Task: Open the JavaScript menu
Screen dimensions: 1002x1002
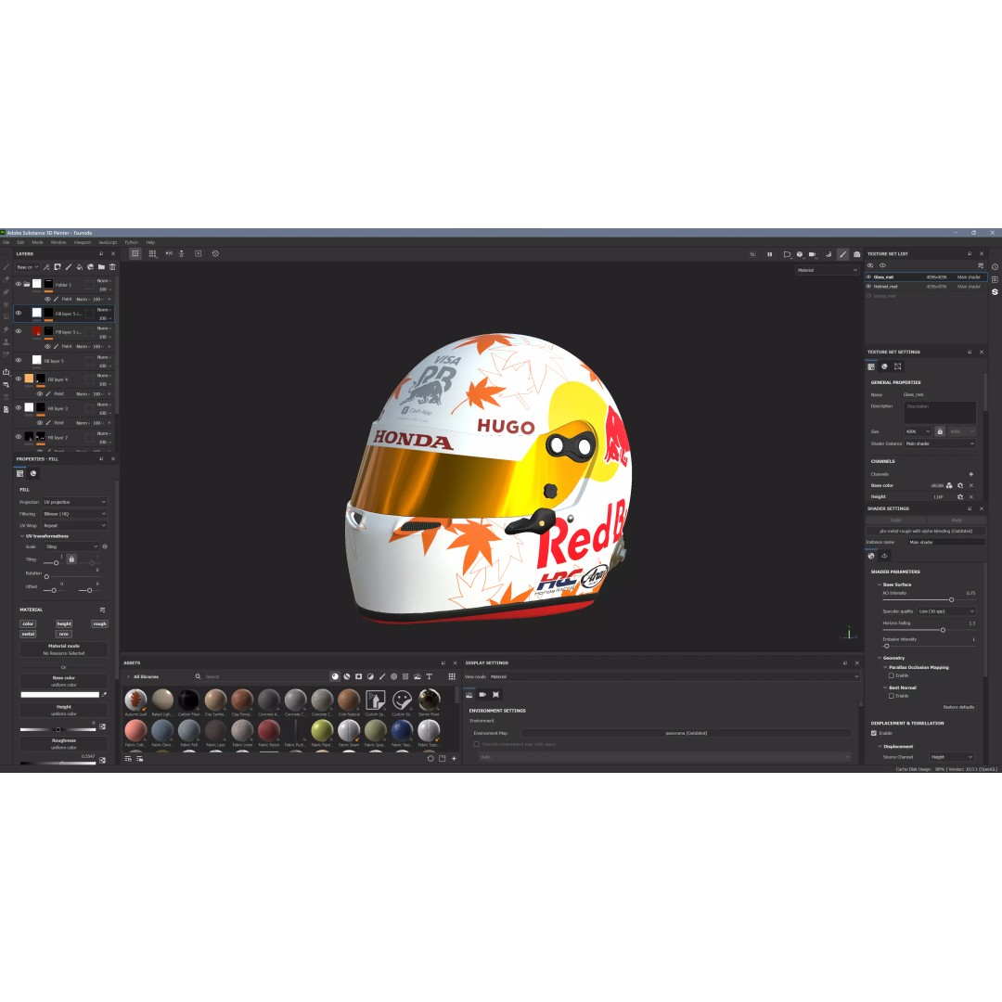Action: coord(108,242)
